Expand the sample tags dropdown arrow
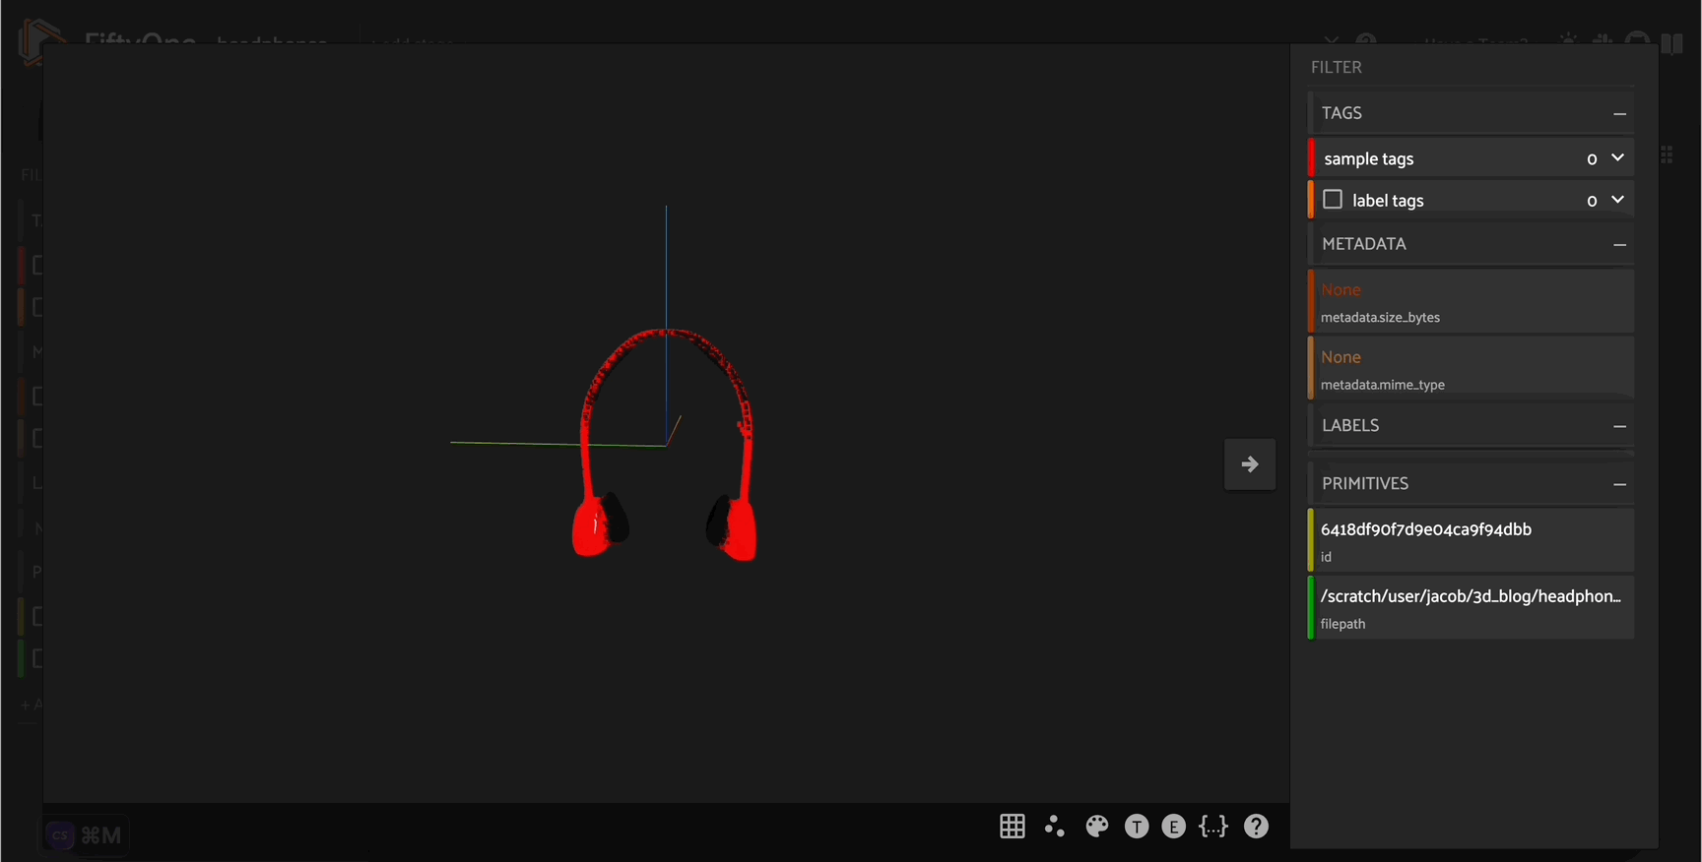Screen dimensions: 1702x862 point(1617,157)
